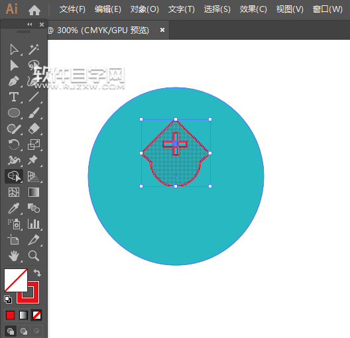Close the 300% CMYK document tab
This screenshot has height=338, width=350.
pyautogui.click(x=162, y=30)
